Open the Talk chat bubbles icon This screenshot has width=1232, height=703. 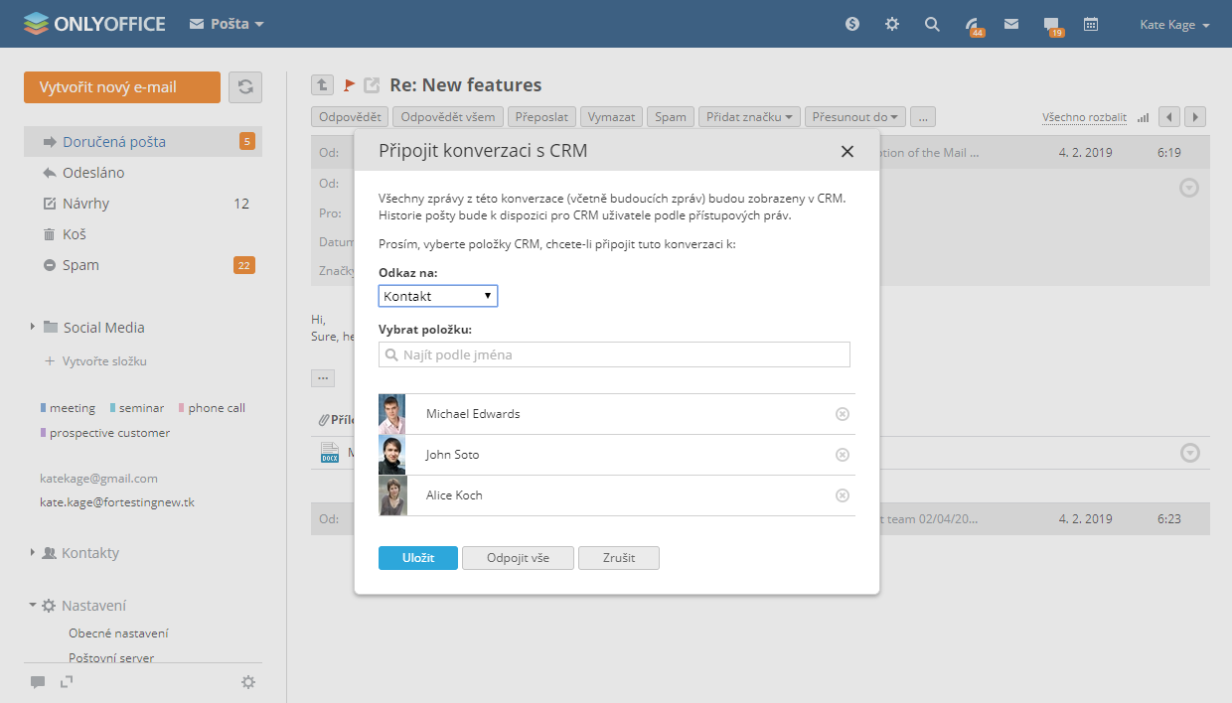[x=1051, y=25]
